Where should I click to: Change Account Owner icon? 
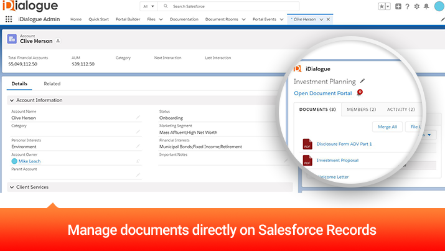click(138, 161)
